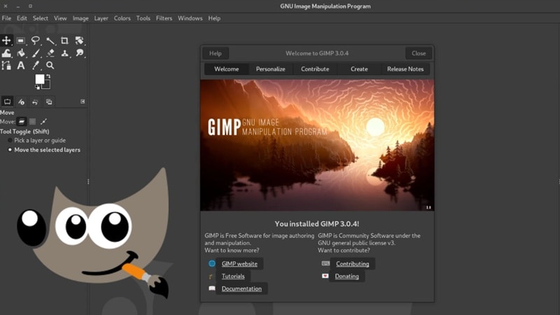Open the View menu

60,18
